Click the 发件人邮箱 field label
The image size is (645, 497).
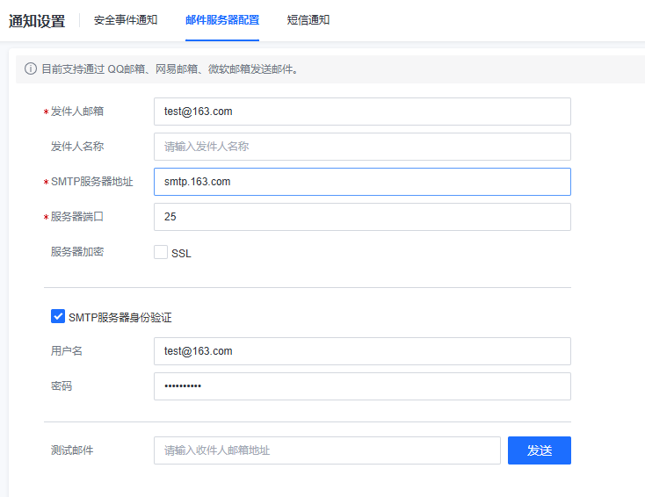coord(77,112)
